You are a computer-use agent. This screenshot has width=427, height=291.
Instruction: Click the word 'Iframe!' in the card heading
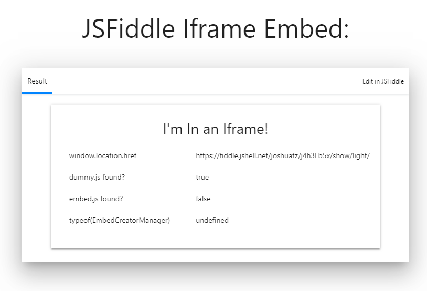tap(249, 129)
